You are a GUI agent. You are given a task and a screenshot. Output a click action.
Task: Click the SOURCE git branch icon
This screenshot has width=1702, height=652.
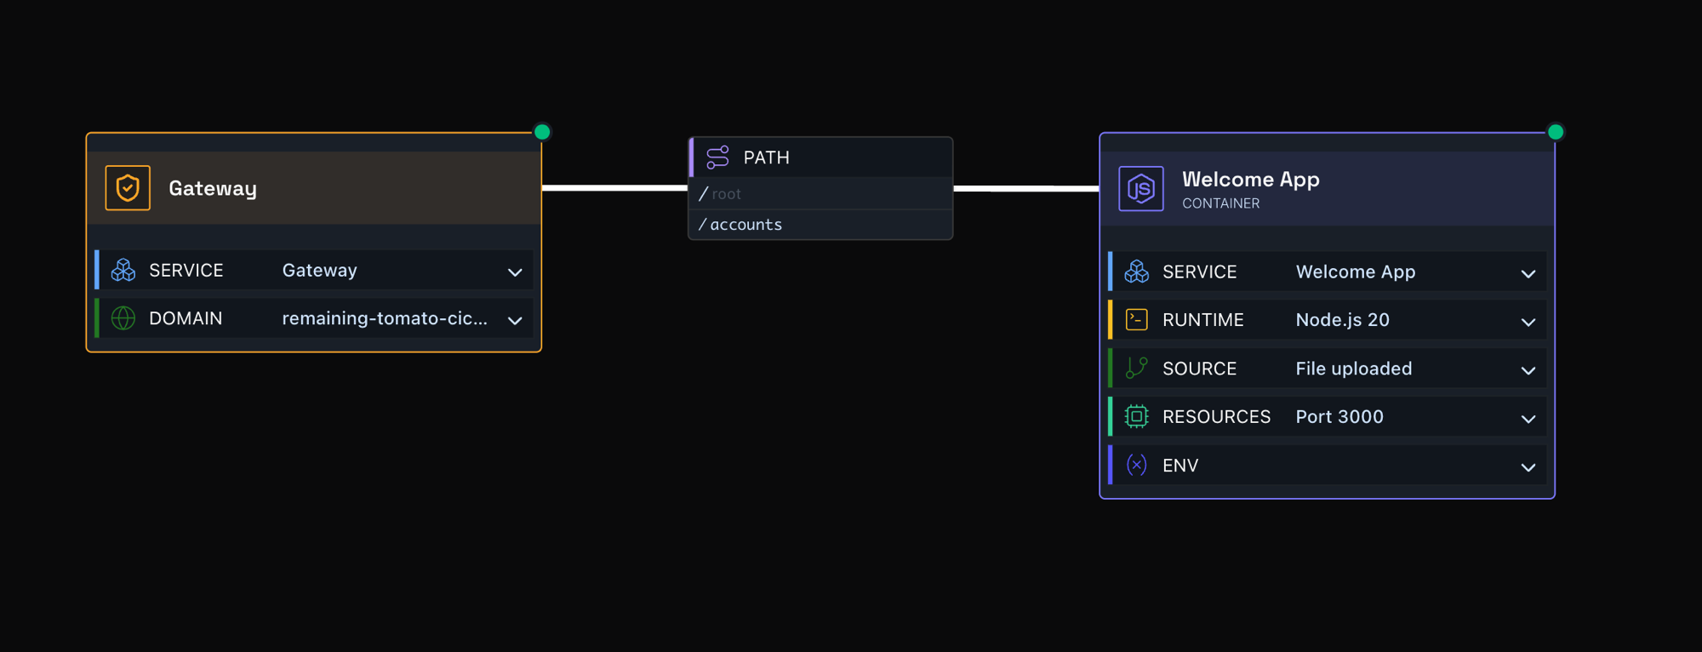[1137, 368]
